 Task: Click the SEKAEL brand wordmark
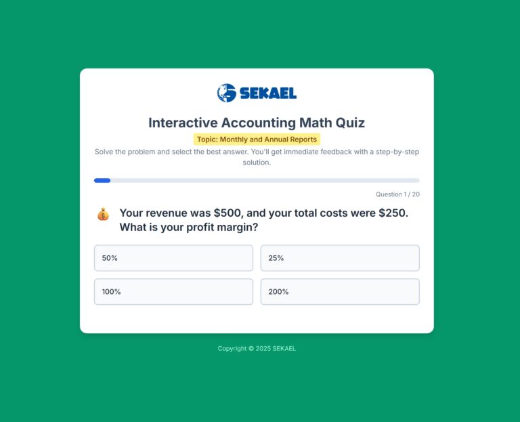tap(268, 93)
